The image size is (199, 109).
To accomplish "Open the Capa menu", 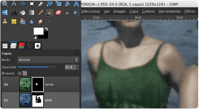I will pyautogui.click(x=134, y=11).
